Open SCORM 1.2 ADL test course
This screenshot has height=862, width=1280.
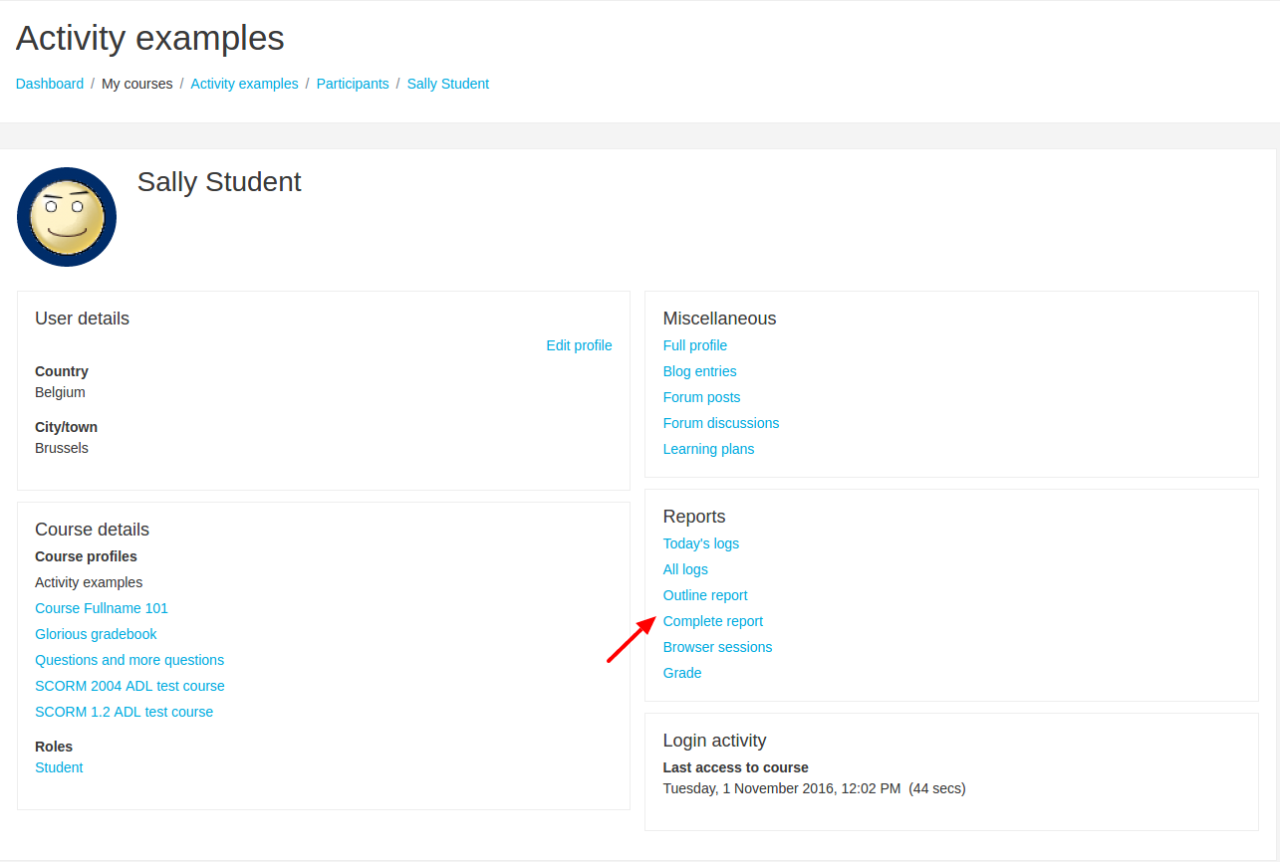[x=124, y=712]
